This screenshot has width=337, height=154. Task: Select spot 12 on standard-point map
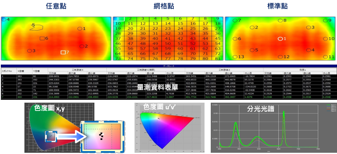click(280, 57)
